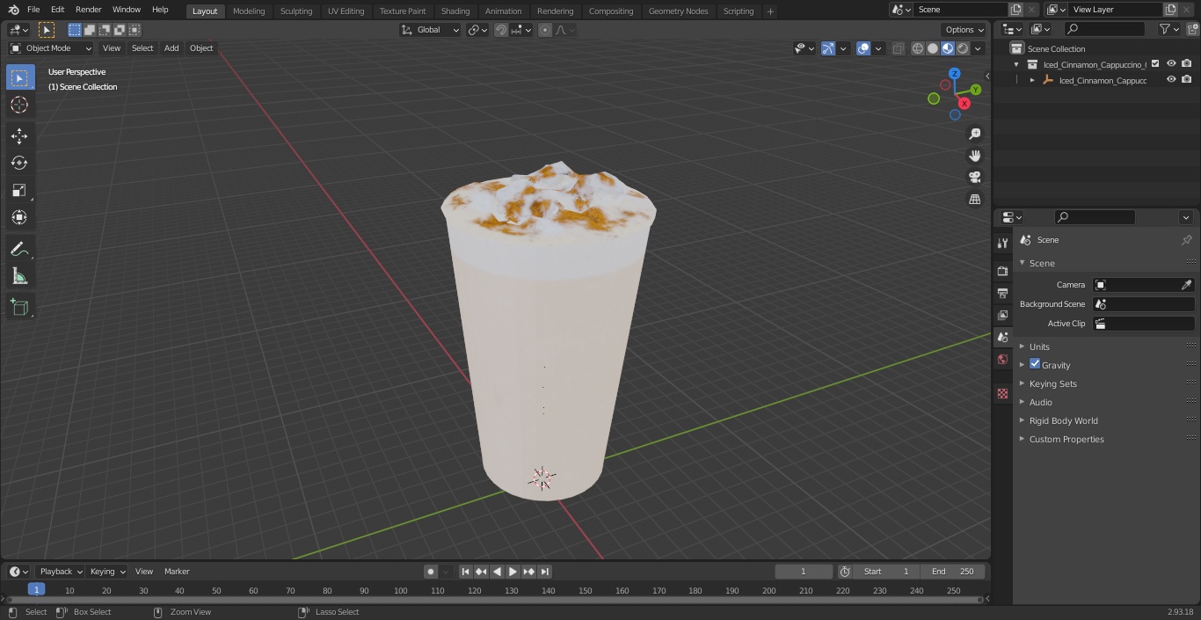The height and width of the screenshot is (620, 1201).
Task: Click the zoom magnifier viewport gizmo
Action: click(x=974, y=134)
